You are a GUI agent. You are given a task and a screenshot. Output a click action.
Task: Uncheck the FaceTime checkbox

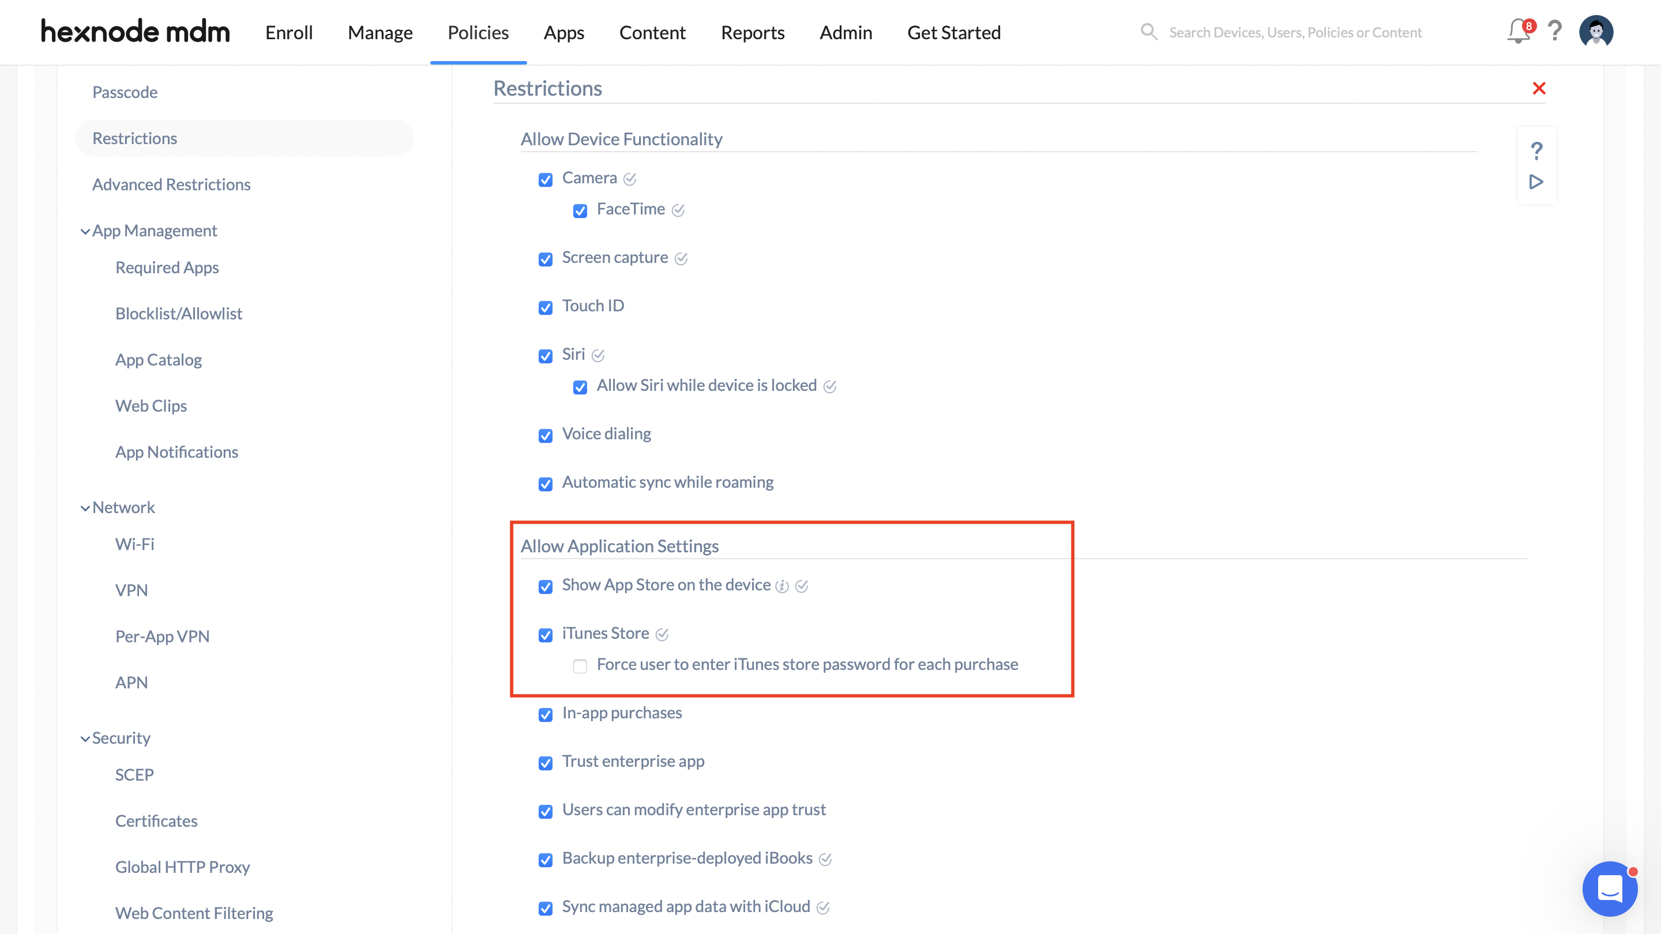pyautogui.click(x=580, y=211)
